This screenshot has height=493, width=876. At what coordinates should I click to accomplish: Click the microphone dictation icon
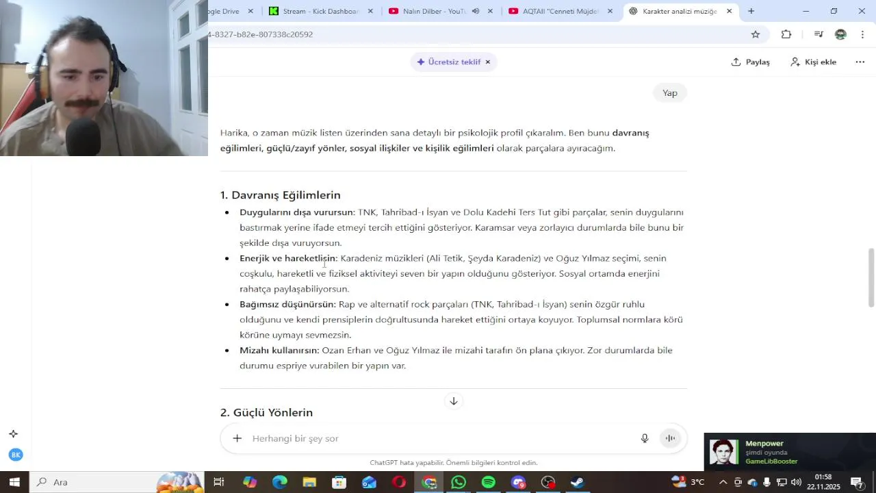click(x=644, y=438)
